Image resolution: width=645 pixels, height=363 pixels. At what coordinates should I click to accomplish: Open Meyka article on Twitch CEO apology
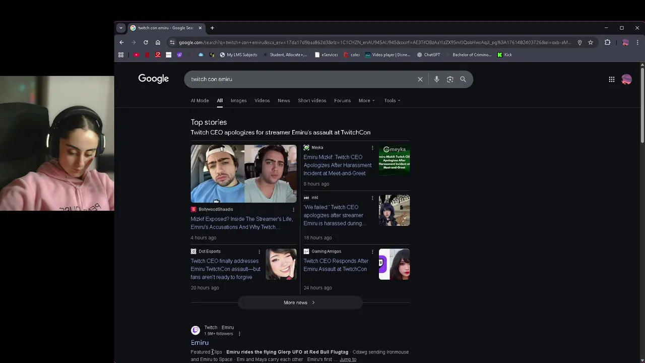point(337,165)
